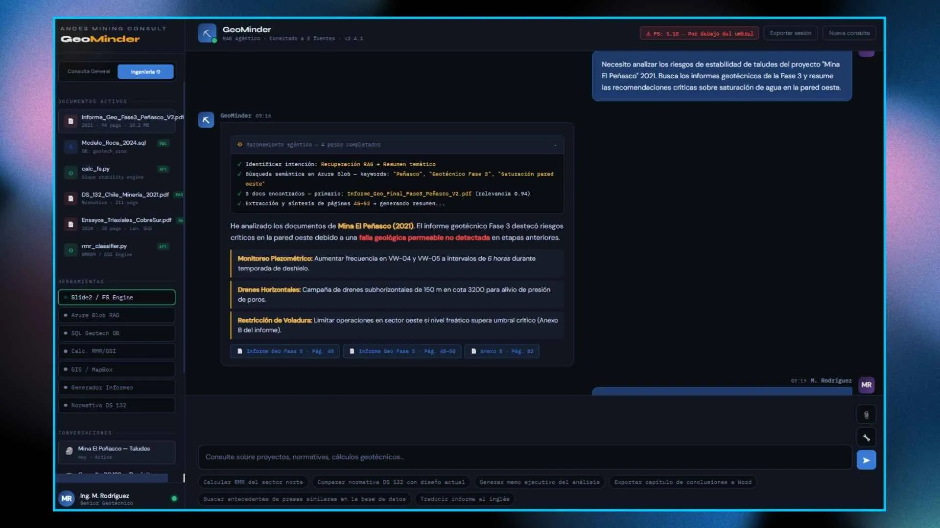Expand the FS 1.18 threshold warning badge
Screen dimensions: 940x528
coord(699,33)
